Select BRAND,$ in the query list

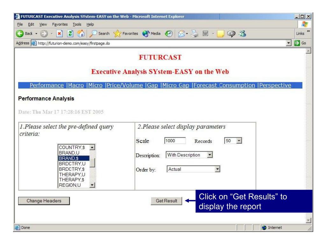[74, 158]
